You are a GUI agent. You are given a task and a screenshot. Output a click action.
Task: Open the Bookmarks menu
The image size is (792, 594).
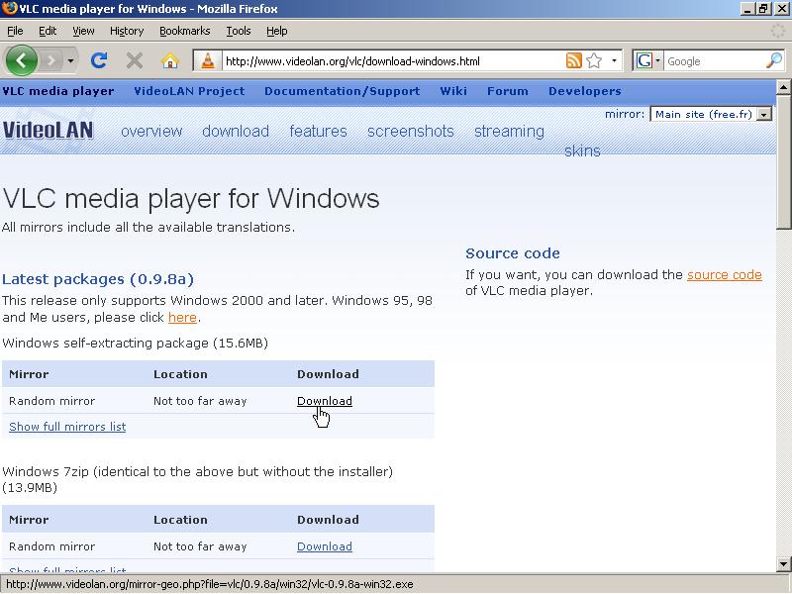point(184,31)
